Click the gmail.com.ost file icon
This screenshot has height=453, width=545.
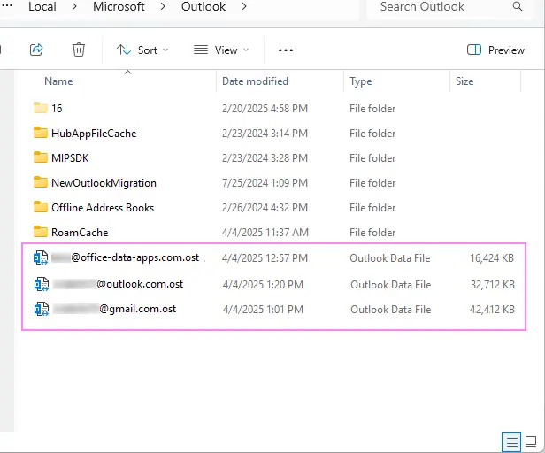(41, 310)
